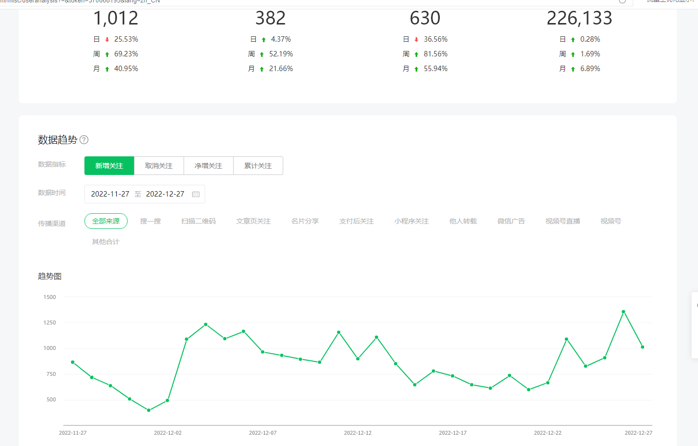
Task: Filter by 名片分享 channel
Action: pos(305,221)
